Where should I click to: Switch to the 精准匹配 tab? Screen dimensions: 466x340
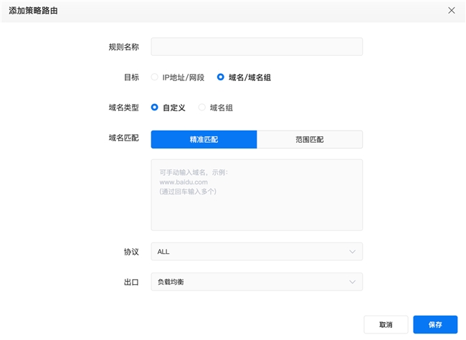tap(204, 139)
